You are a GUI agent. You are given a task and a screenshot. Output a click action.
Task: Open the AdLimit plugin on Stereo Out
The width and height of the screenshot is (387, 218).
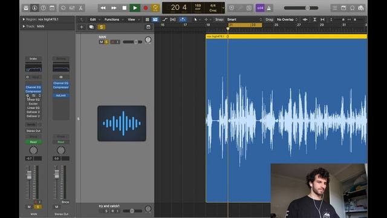(x=61, y=96)
